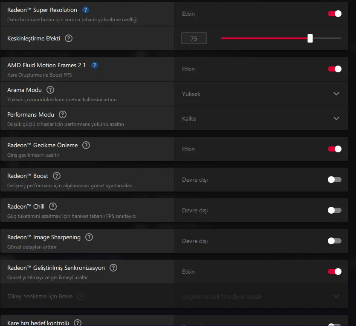This screenshot has width=356, height=326.
Task: Show help for Radeon Geliştirilmiş Senkronizasyon
Action: 113,268
